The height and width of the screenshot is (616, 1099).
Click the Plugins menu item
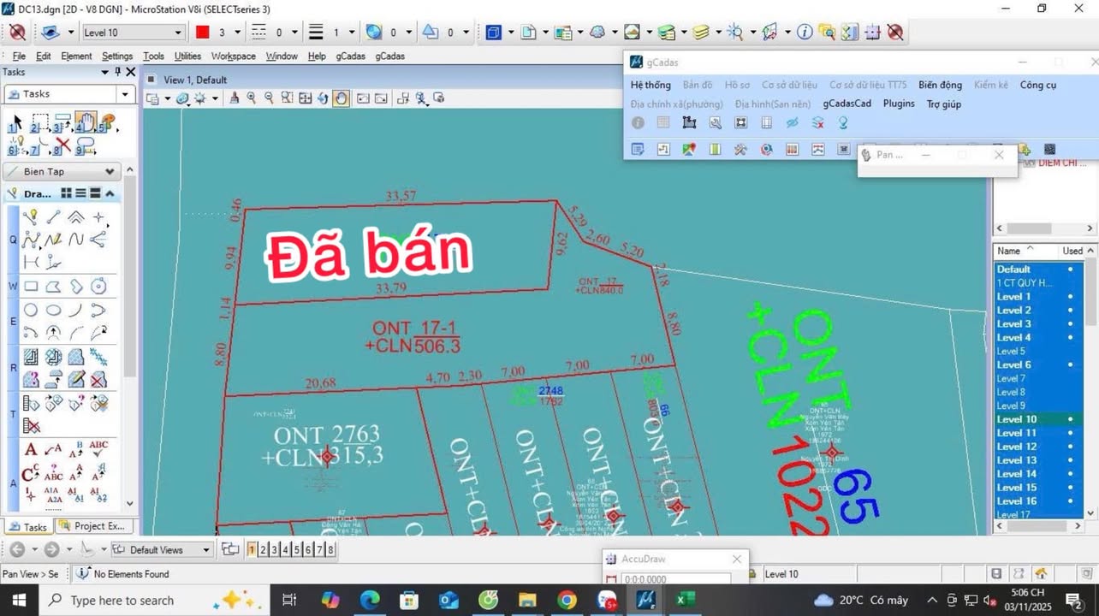[x=899, y=104]
